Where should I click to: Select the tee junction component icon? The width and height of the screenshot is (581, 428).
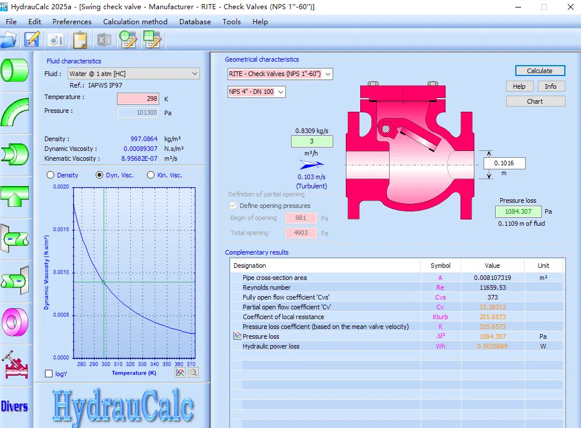(15, 196)
